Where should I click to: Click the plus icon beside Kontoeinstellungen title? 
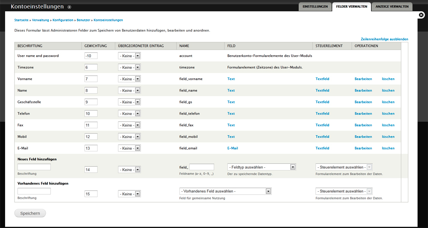(69, 7)
